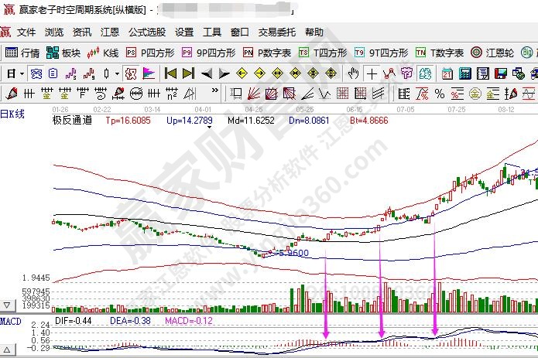Open the 交易委托 menu

(x=277, y=32)
